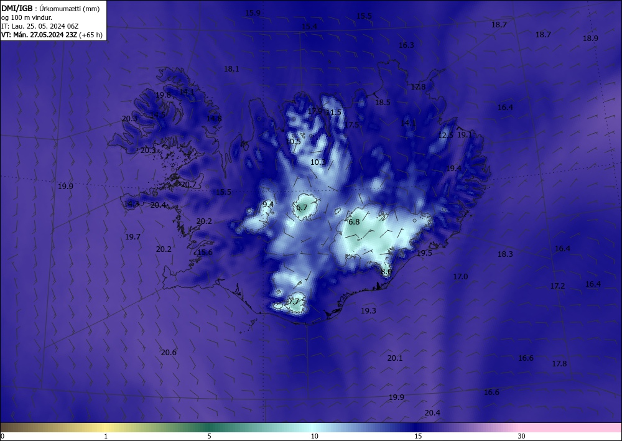Select the value 20.7 in west Iceland
The width and height of the screenshot is (622, 441).
click(188, 184)
